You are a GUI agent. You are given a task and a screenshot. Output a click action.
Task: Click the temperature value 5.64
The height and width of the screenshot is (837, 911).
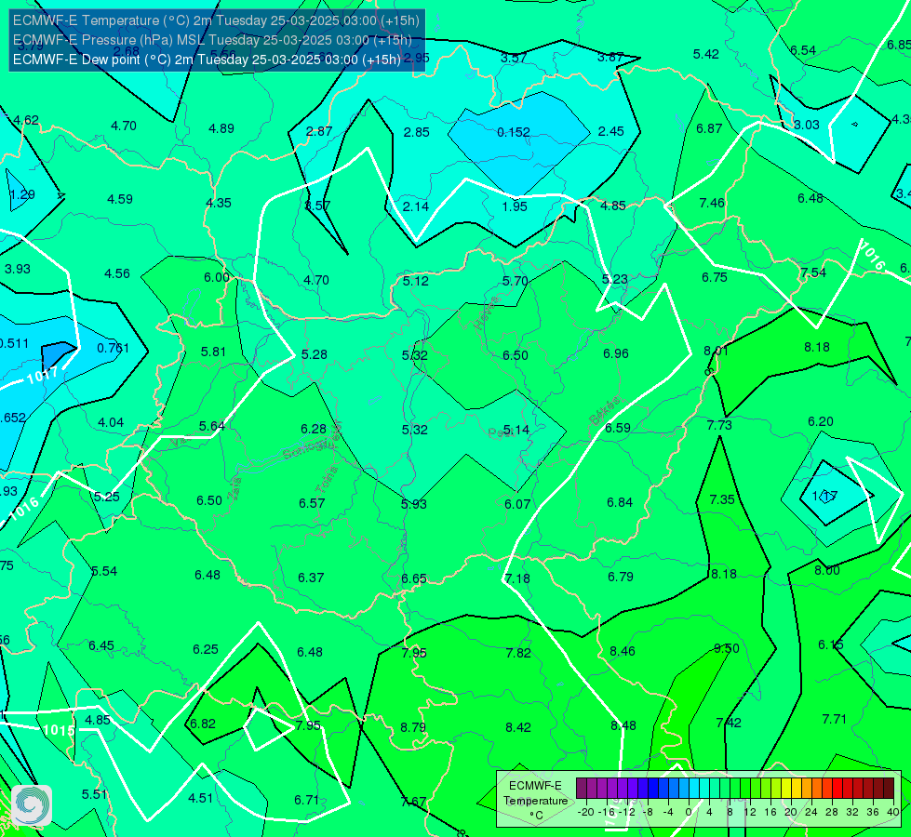pos(211,426)
